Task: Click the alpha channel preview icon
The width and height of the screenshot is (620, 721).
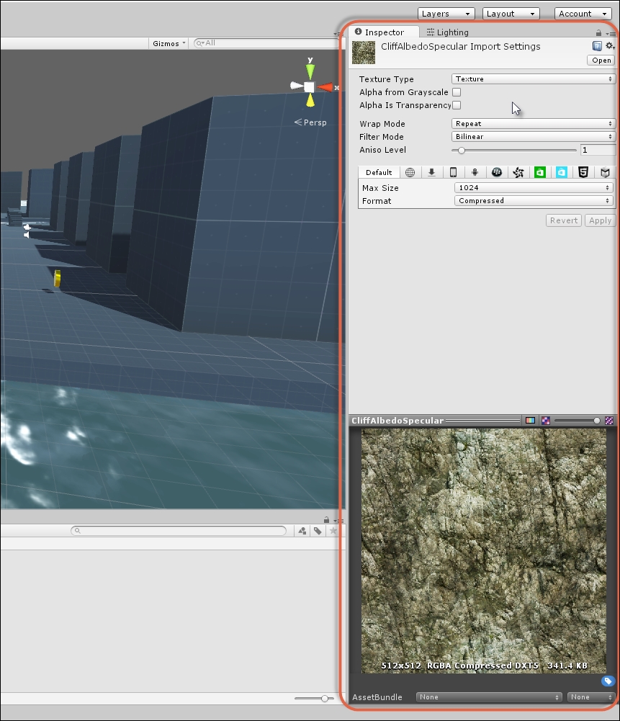Action: pyautogui.click(x=544, y=420)
